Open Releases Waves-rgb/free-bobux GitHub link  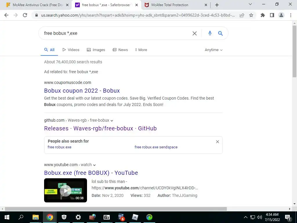tap(100, 128)
